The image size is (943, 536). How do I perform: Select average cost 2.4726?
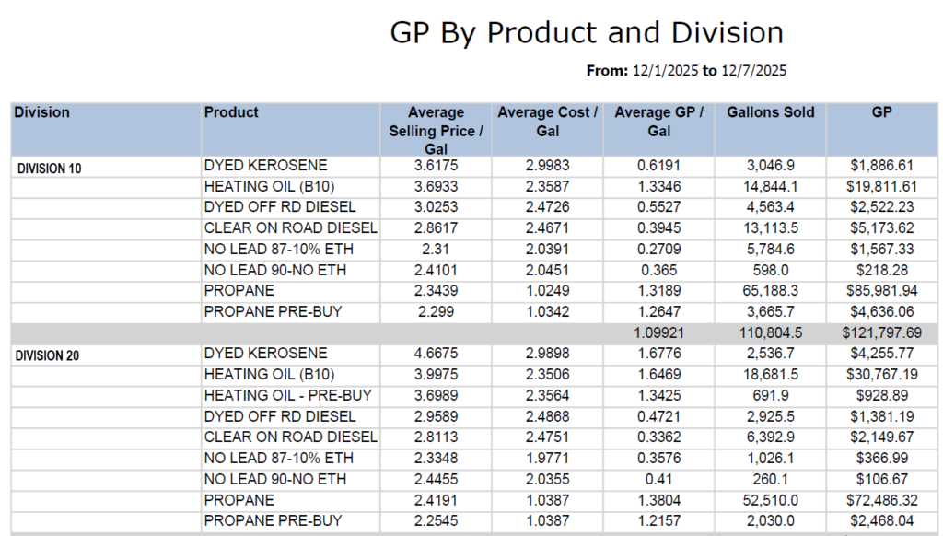point(547,207)
